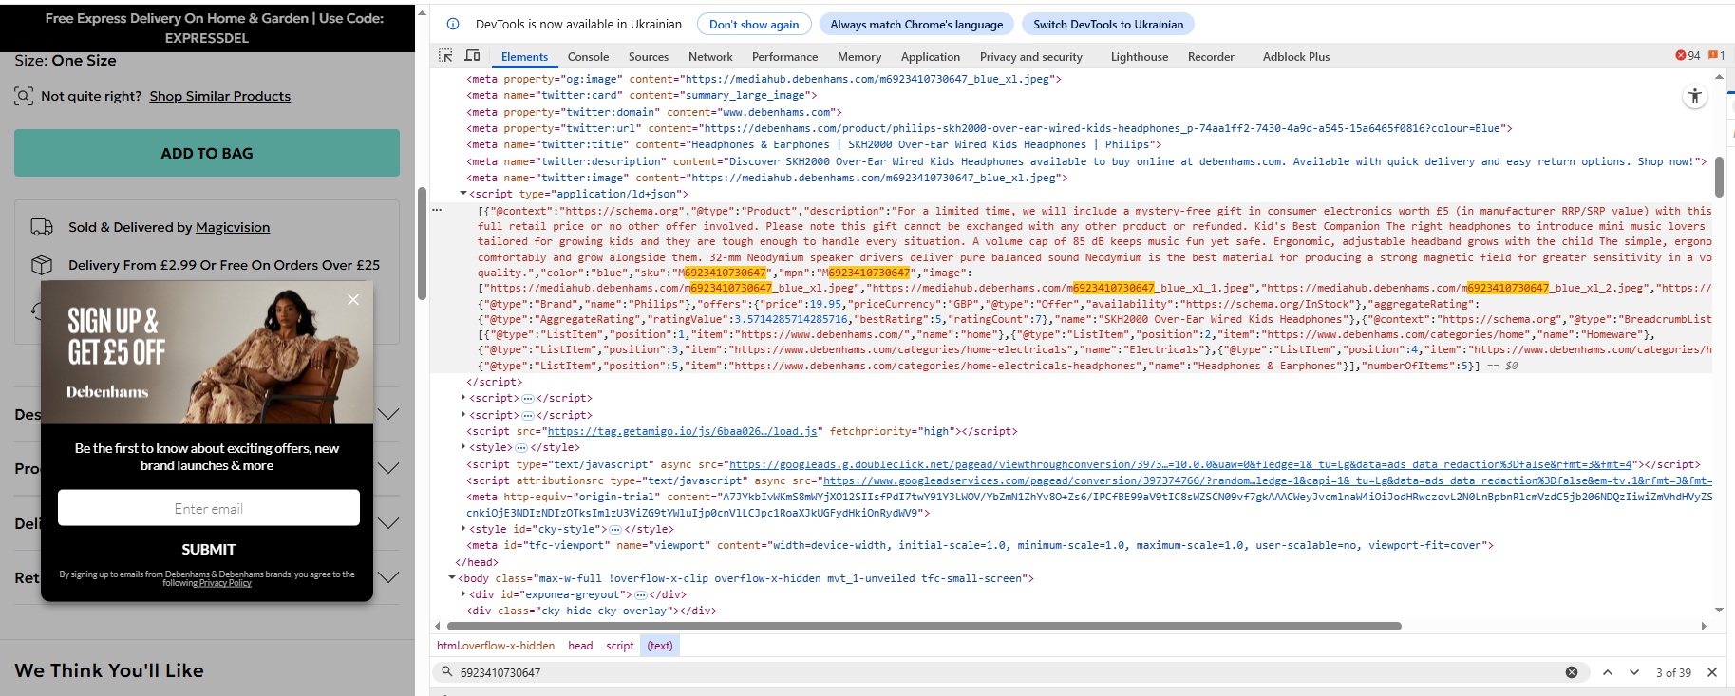Click the Elements panel horizontal scrollbar

[x=924, y=626]
